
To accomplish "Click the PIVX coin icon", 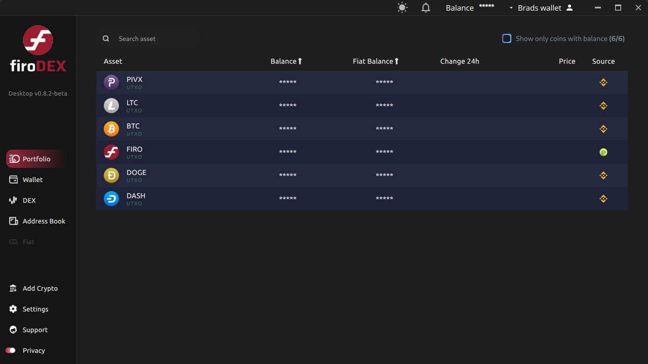I will pyautogui.click(x=111, y=82).
